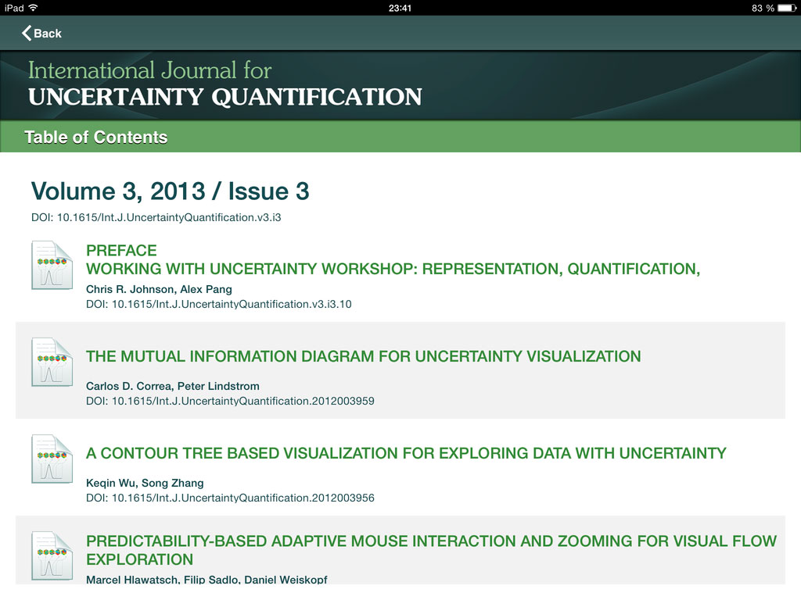
Task: Select authors Chris R. Johnson, Alex Pang
Action: coord(159,289)
